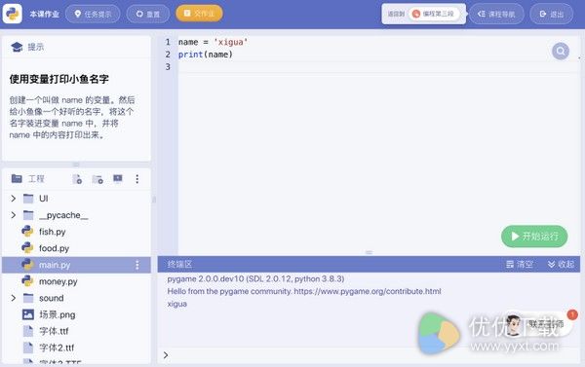Open 字体.ttf font file
585x367 pixels.
coord(76,331)
